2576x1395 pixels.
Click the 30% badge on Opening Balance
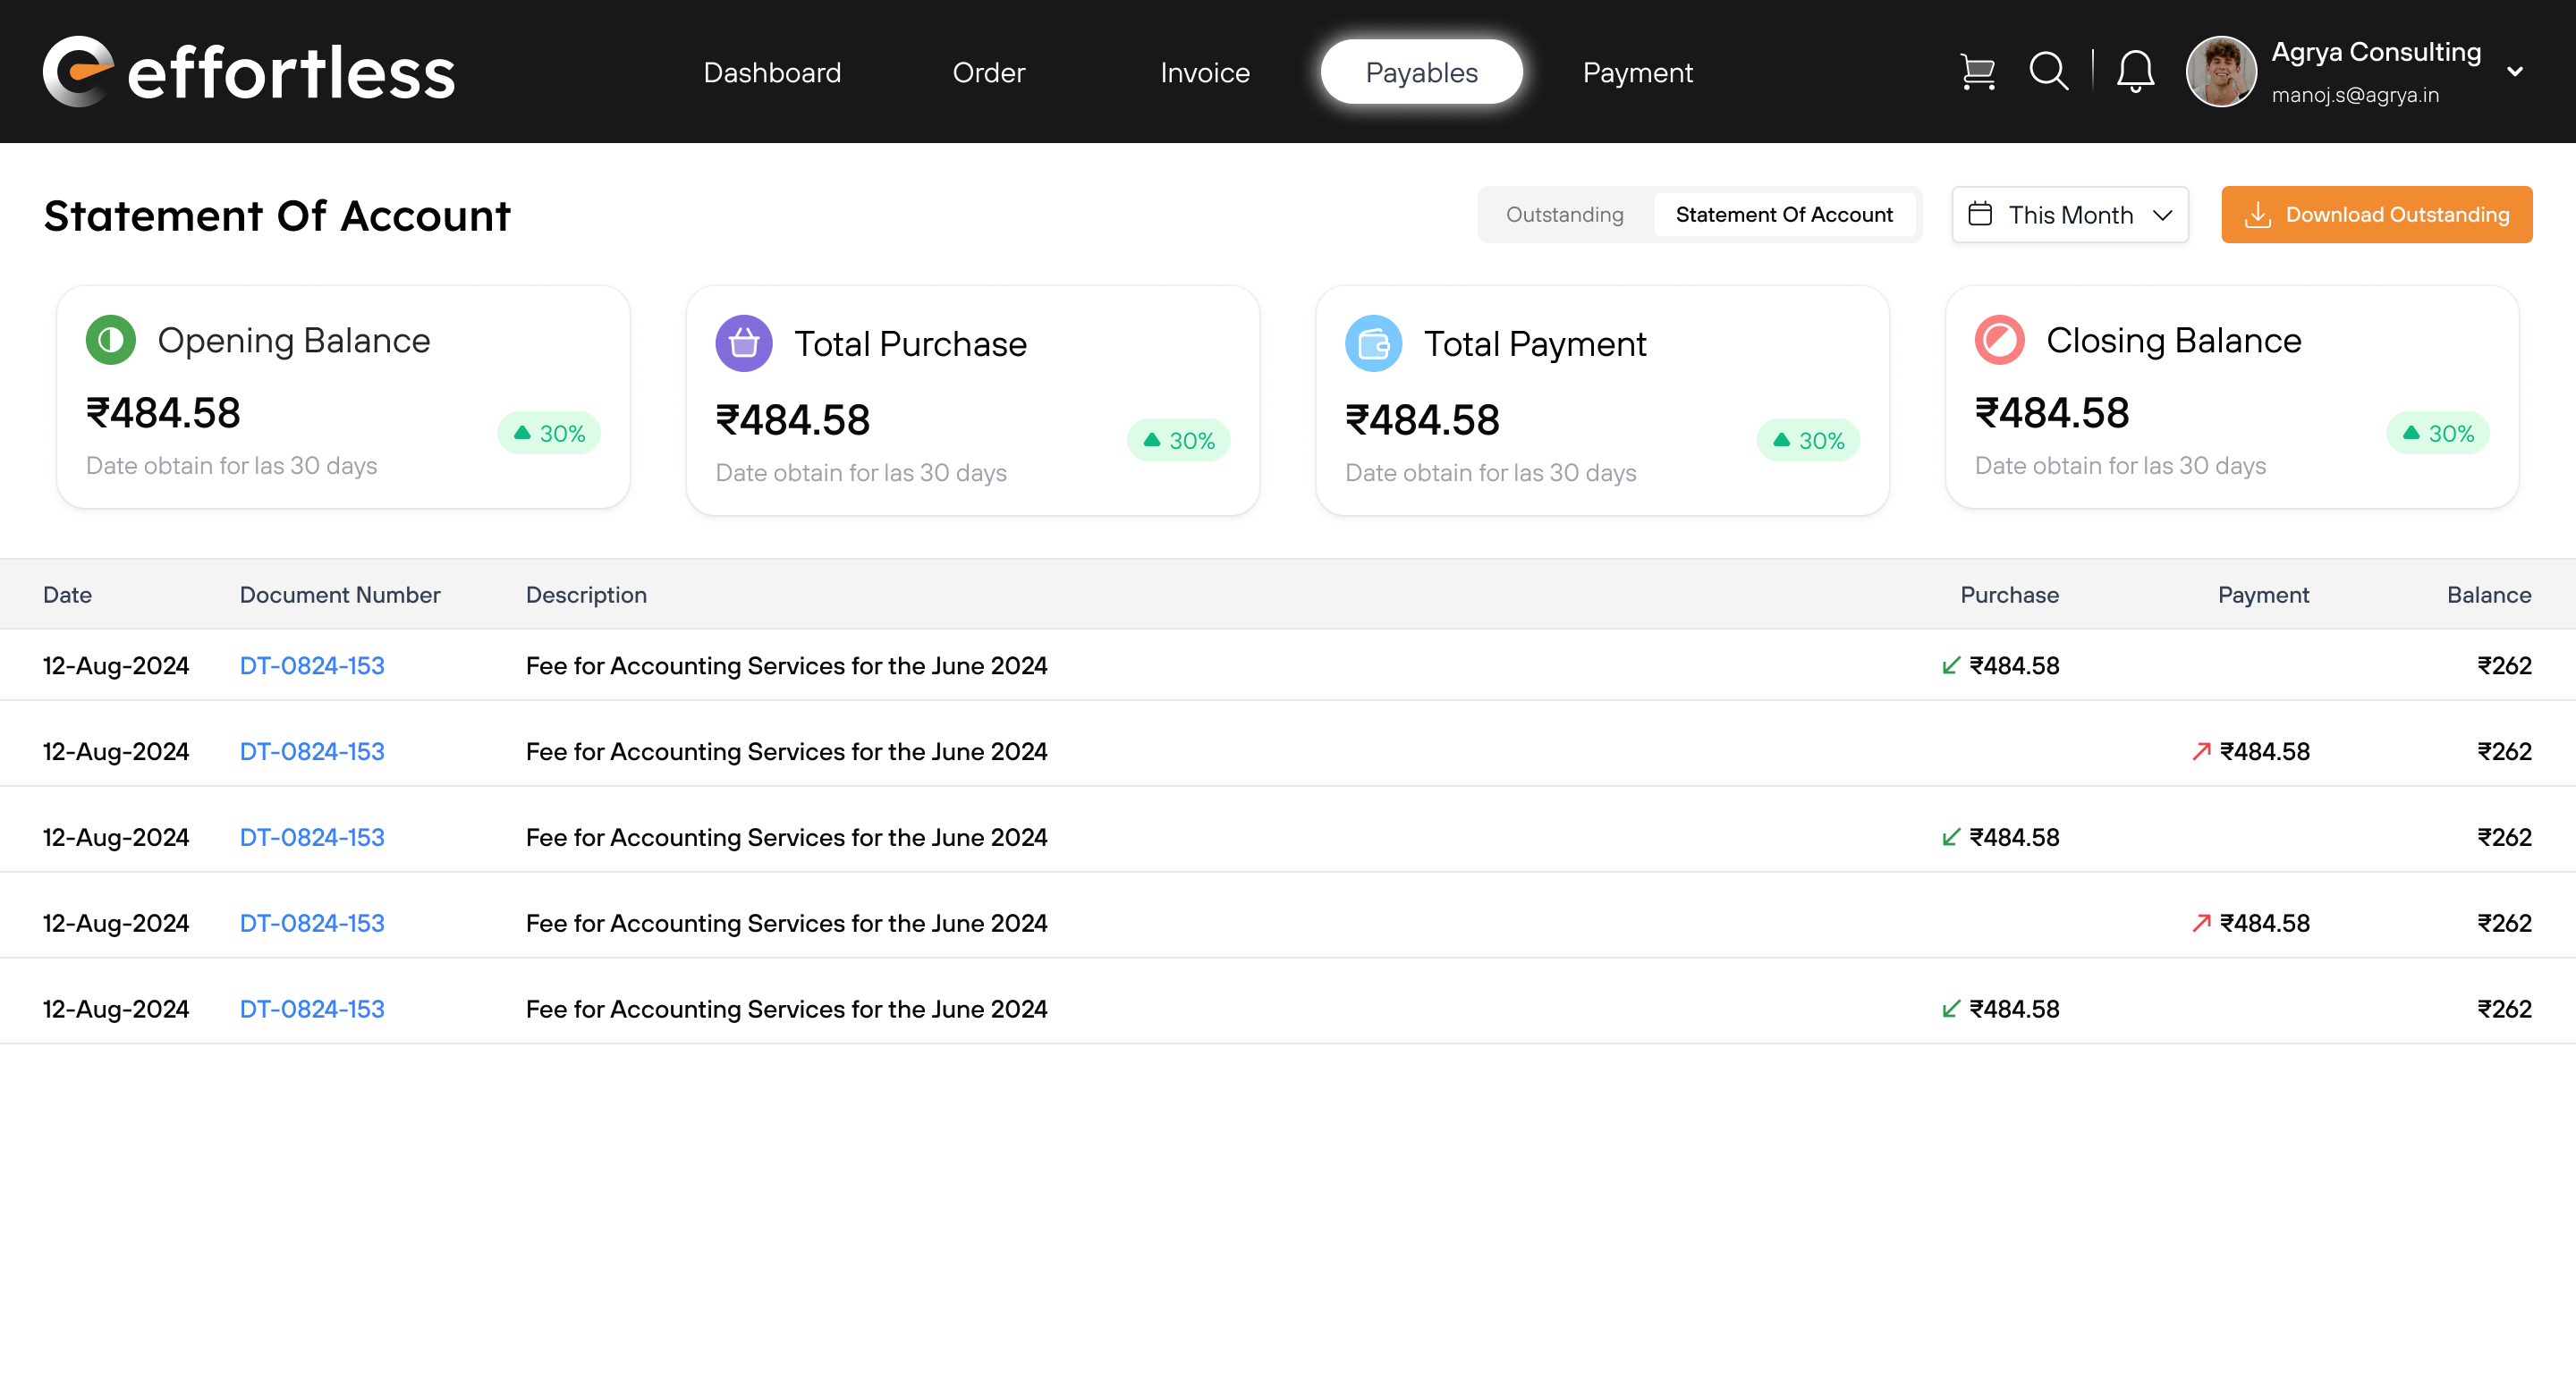549,433
